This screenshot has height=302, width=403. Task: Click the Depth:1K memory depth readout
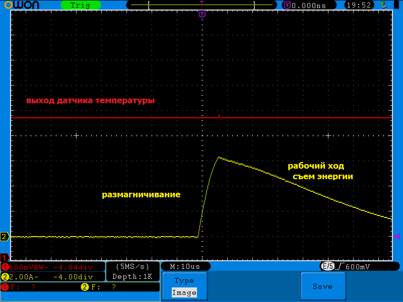click(132, 276)
